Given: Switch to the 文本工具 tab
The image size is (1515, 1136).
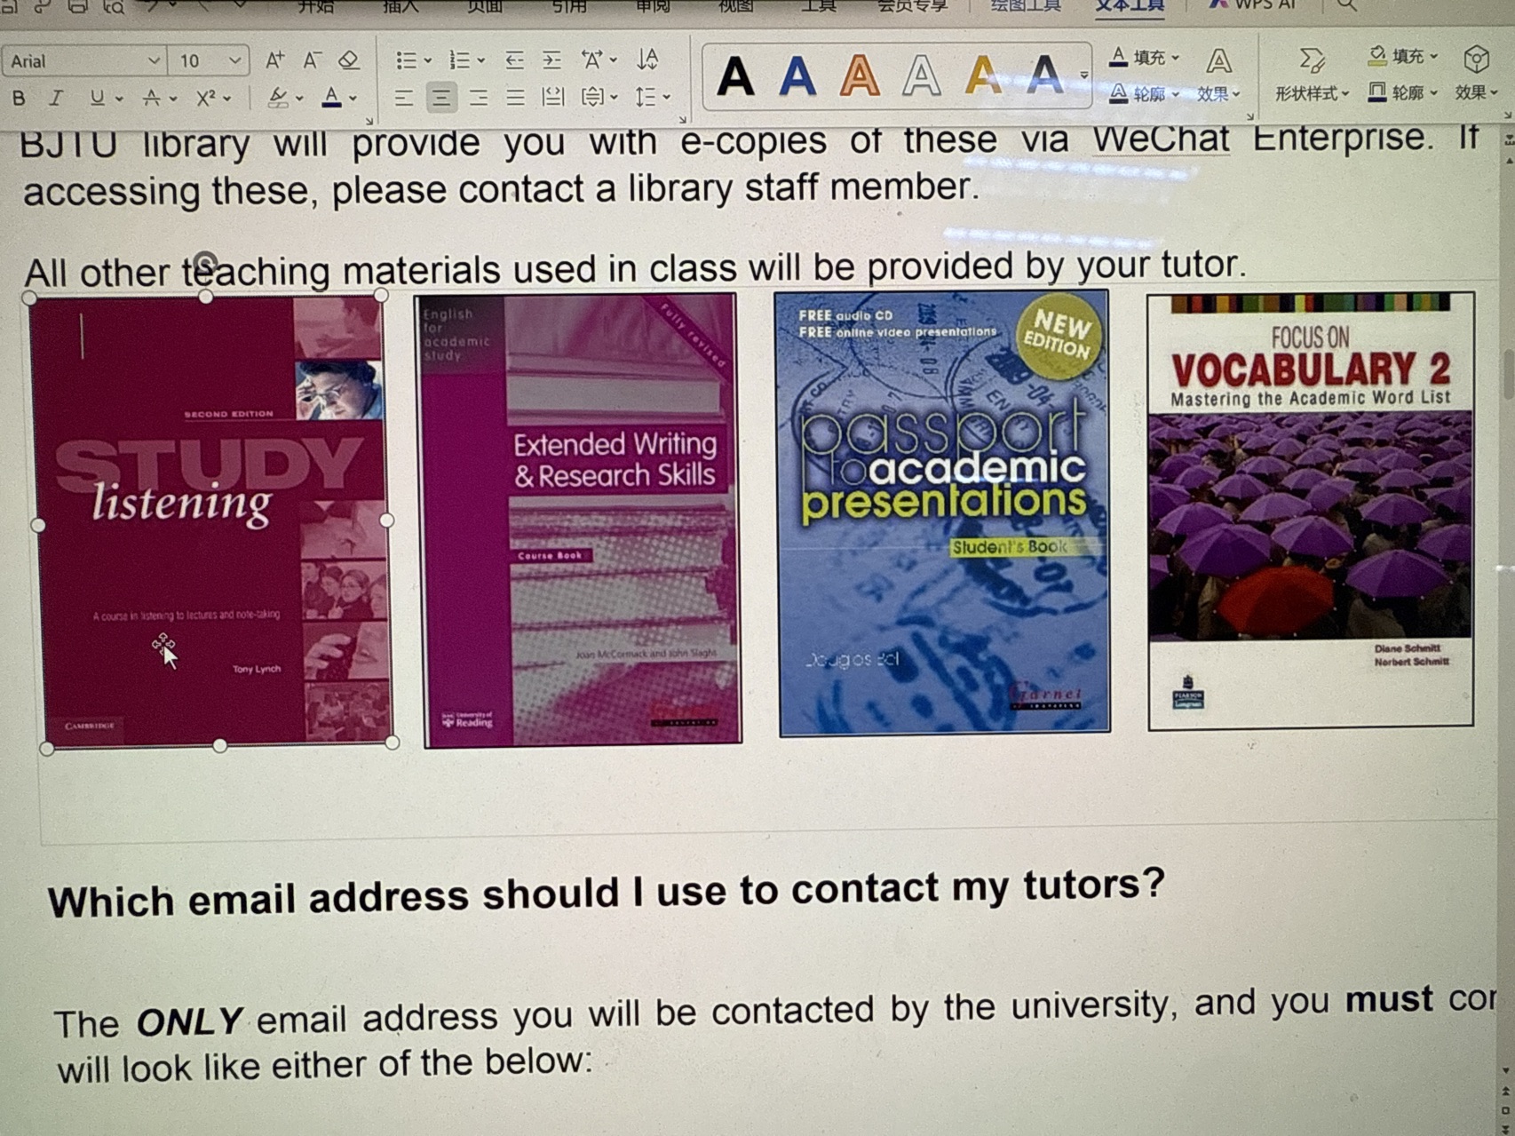Looking at the screenshot, I should pos(1129,6).
